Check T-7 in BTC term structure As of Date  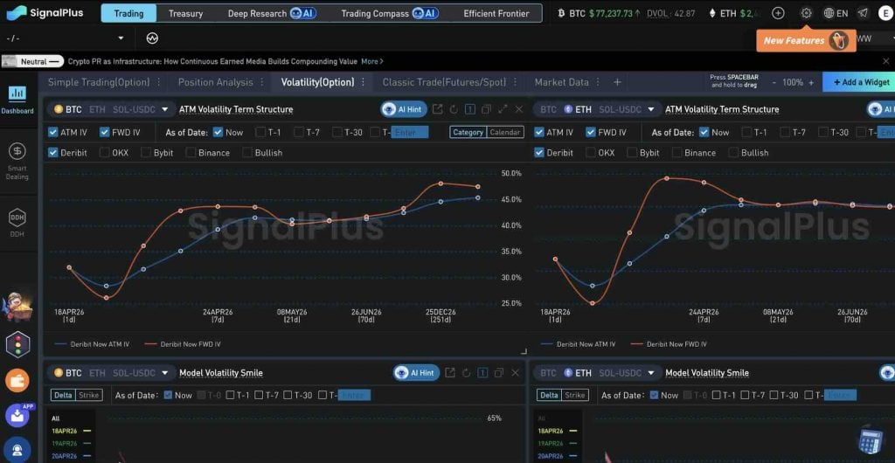[299, 132]
